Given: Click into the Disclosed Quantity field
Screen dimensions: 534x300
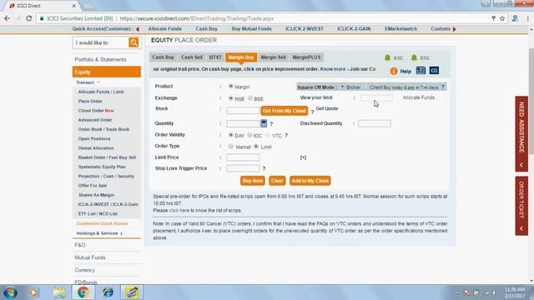Looking at the screenshot, I should coord(375,123).
